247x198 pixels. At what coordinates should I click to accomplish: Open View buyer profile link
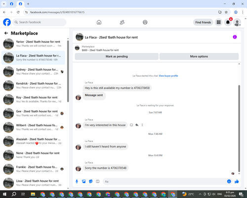[x=168, y=76]
